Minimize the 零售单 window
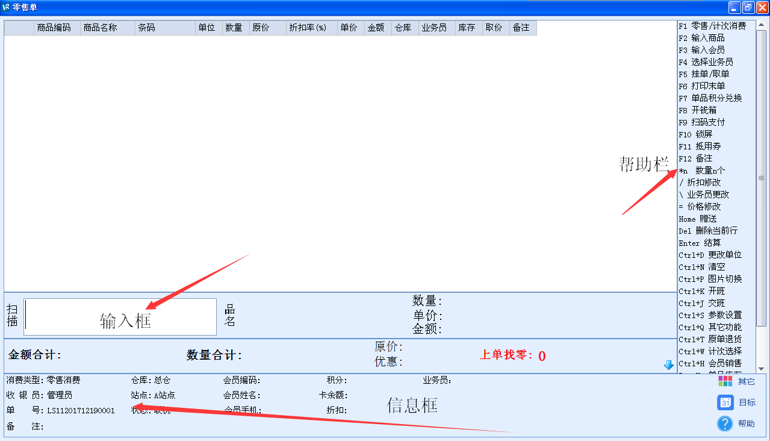This screenshot has height=441, width=770. 735,7
